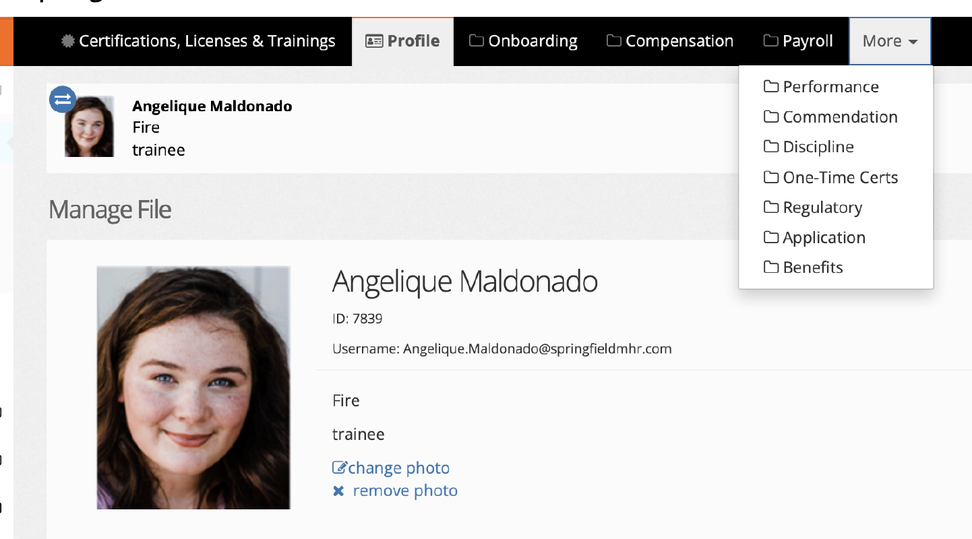Screen dimensions: 972x539
Task: Click the trainee label in the header card
Action: point(158,150)
